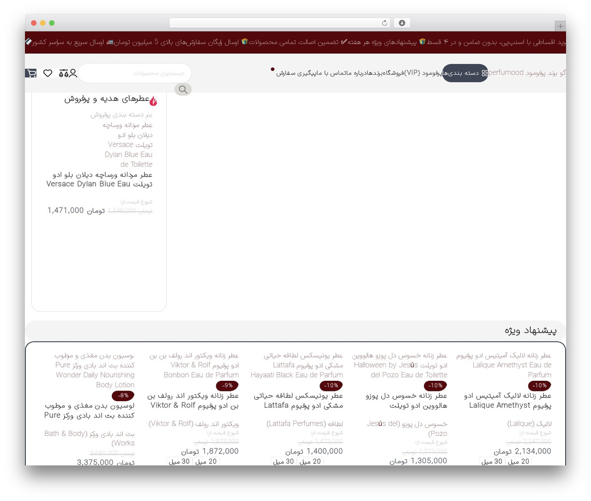The image size is (591, 501).
Task: Click the 1,471,000 تومان Versace price
Action: click(76, 210)
